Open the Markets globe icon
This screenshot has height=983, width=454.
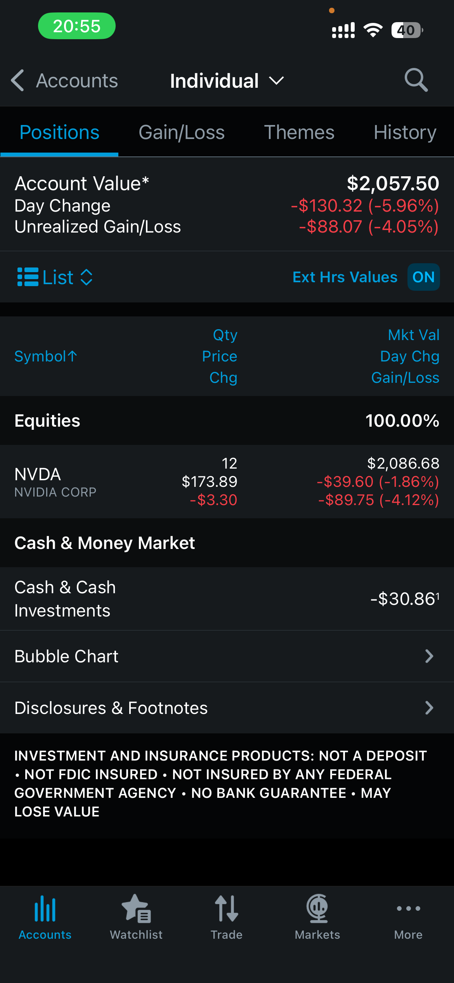point(317,908)
